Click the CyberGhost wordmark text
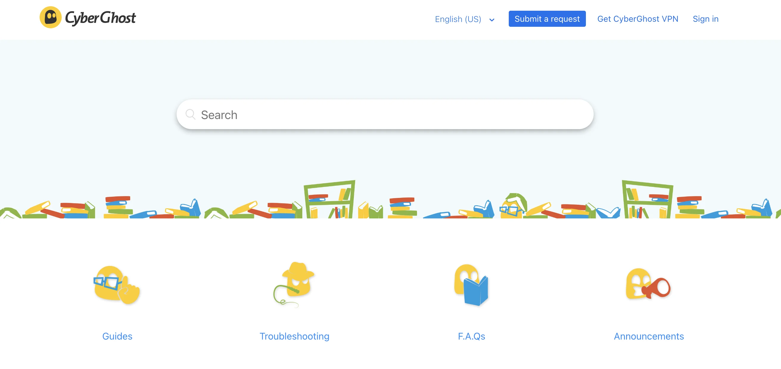The width and height of the screenshot is (781, 369). pos(101,18)
